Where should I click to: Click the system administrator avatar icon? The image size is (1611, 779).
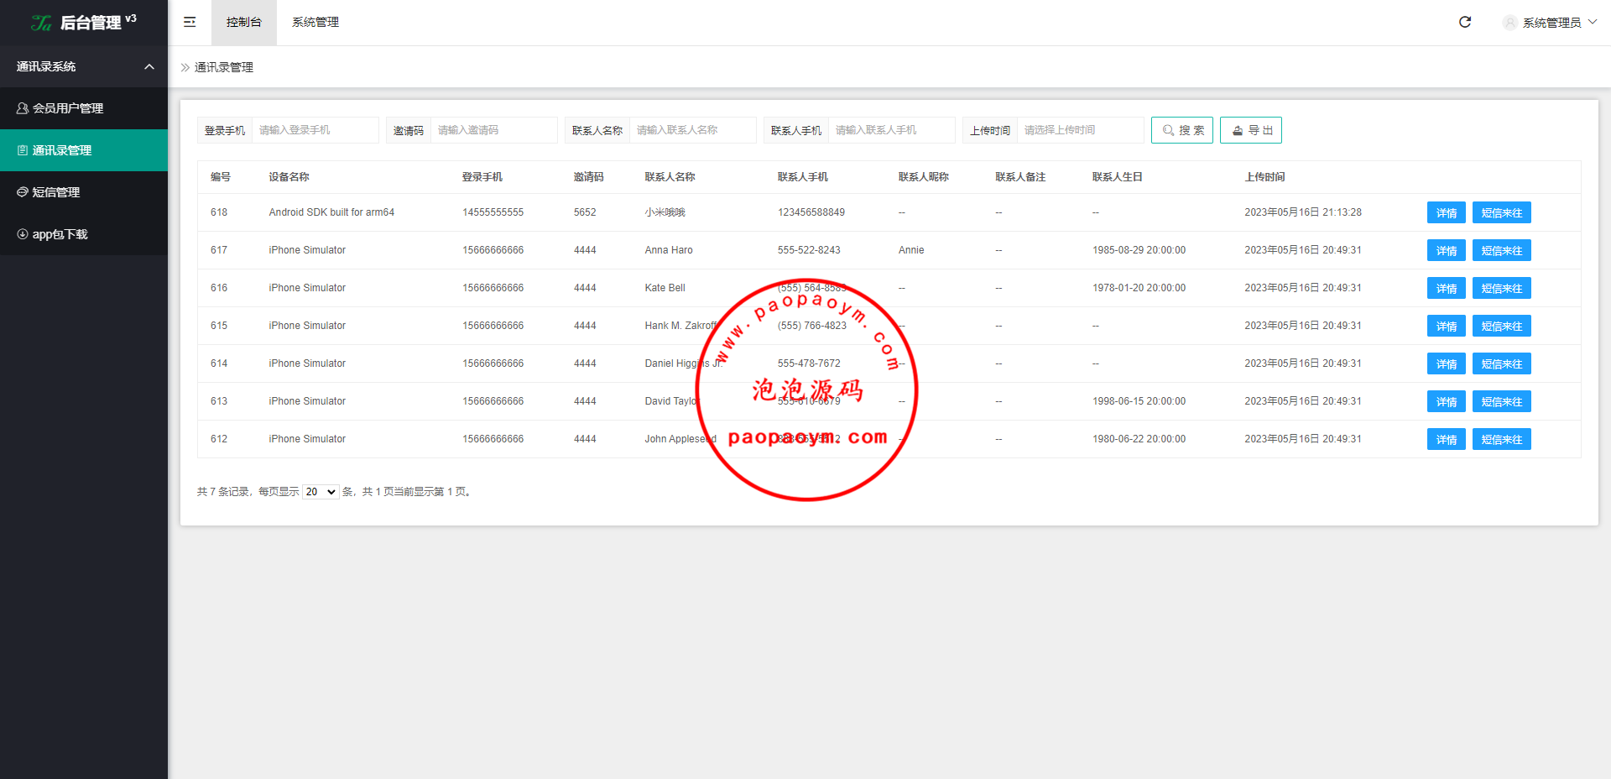1509,23
